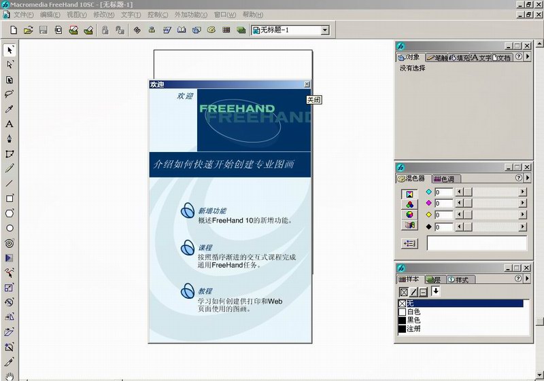The height and width of the screenshot is (381, 544).
Task: Select the Lasso tool
Action: (10, 94)
